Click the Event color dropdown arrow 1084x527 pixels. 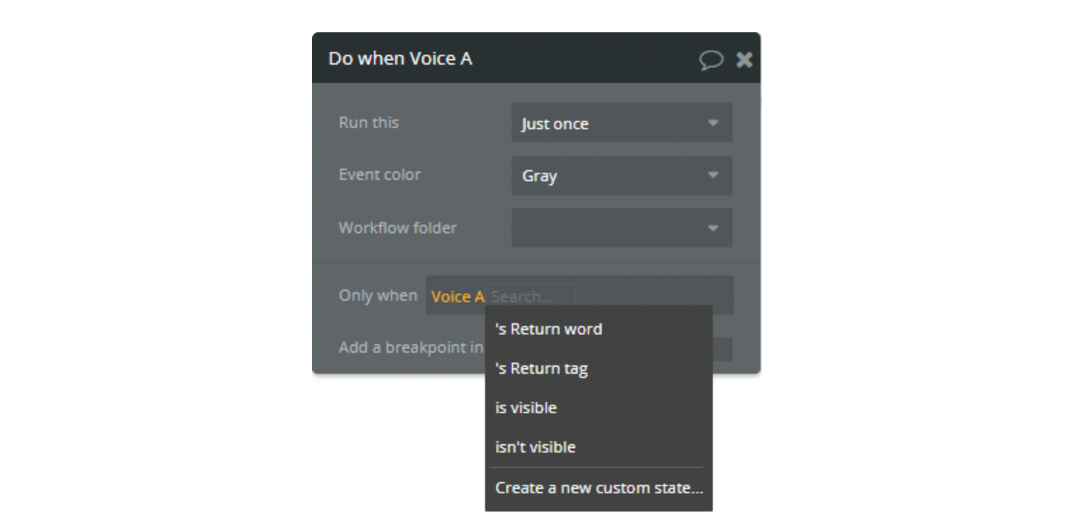tap(713, 175)
